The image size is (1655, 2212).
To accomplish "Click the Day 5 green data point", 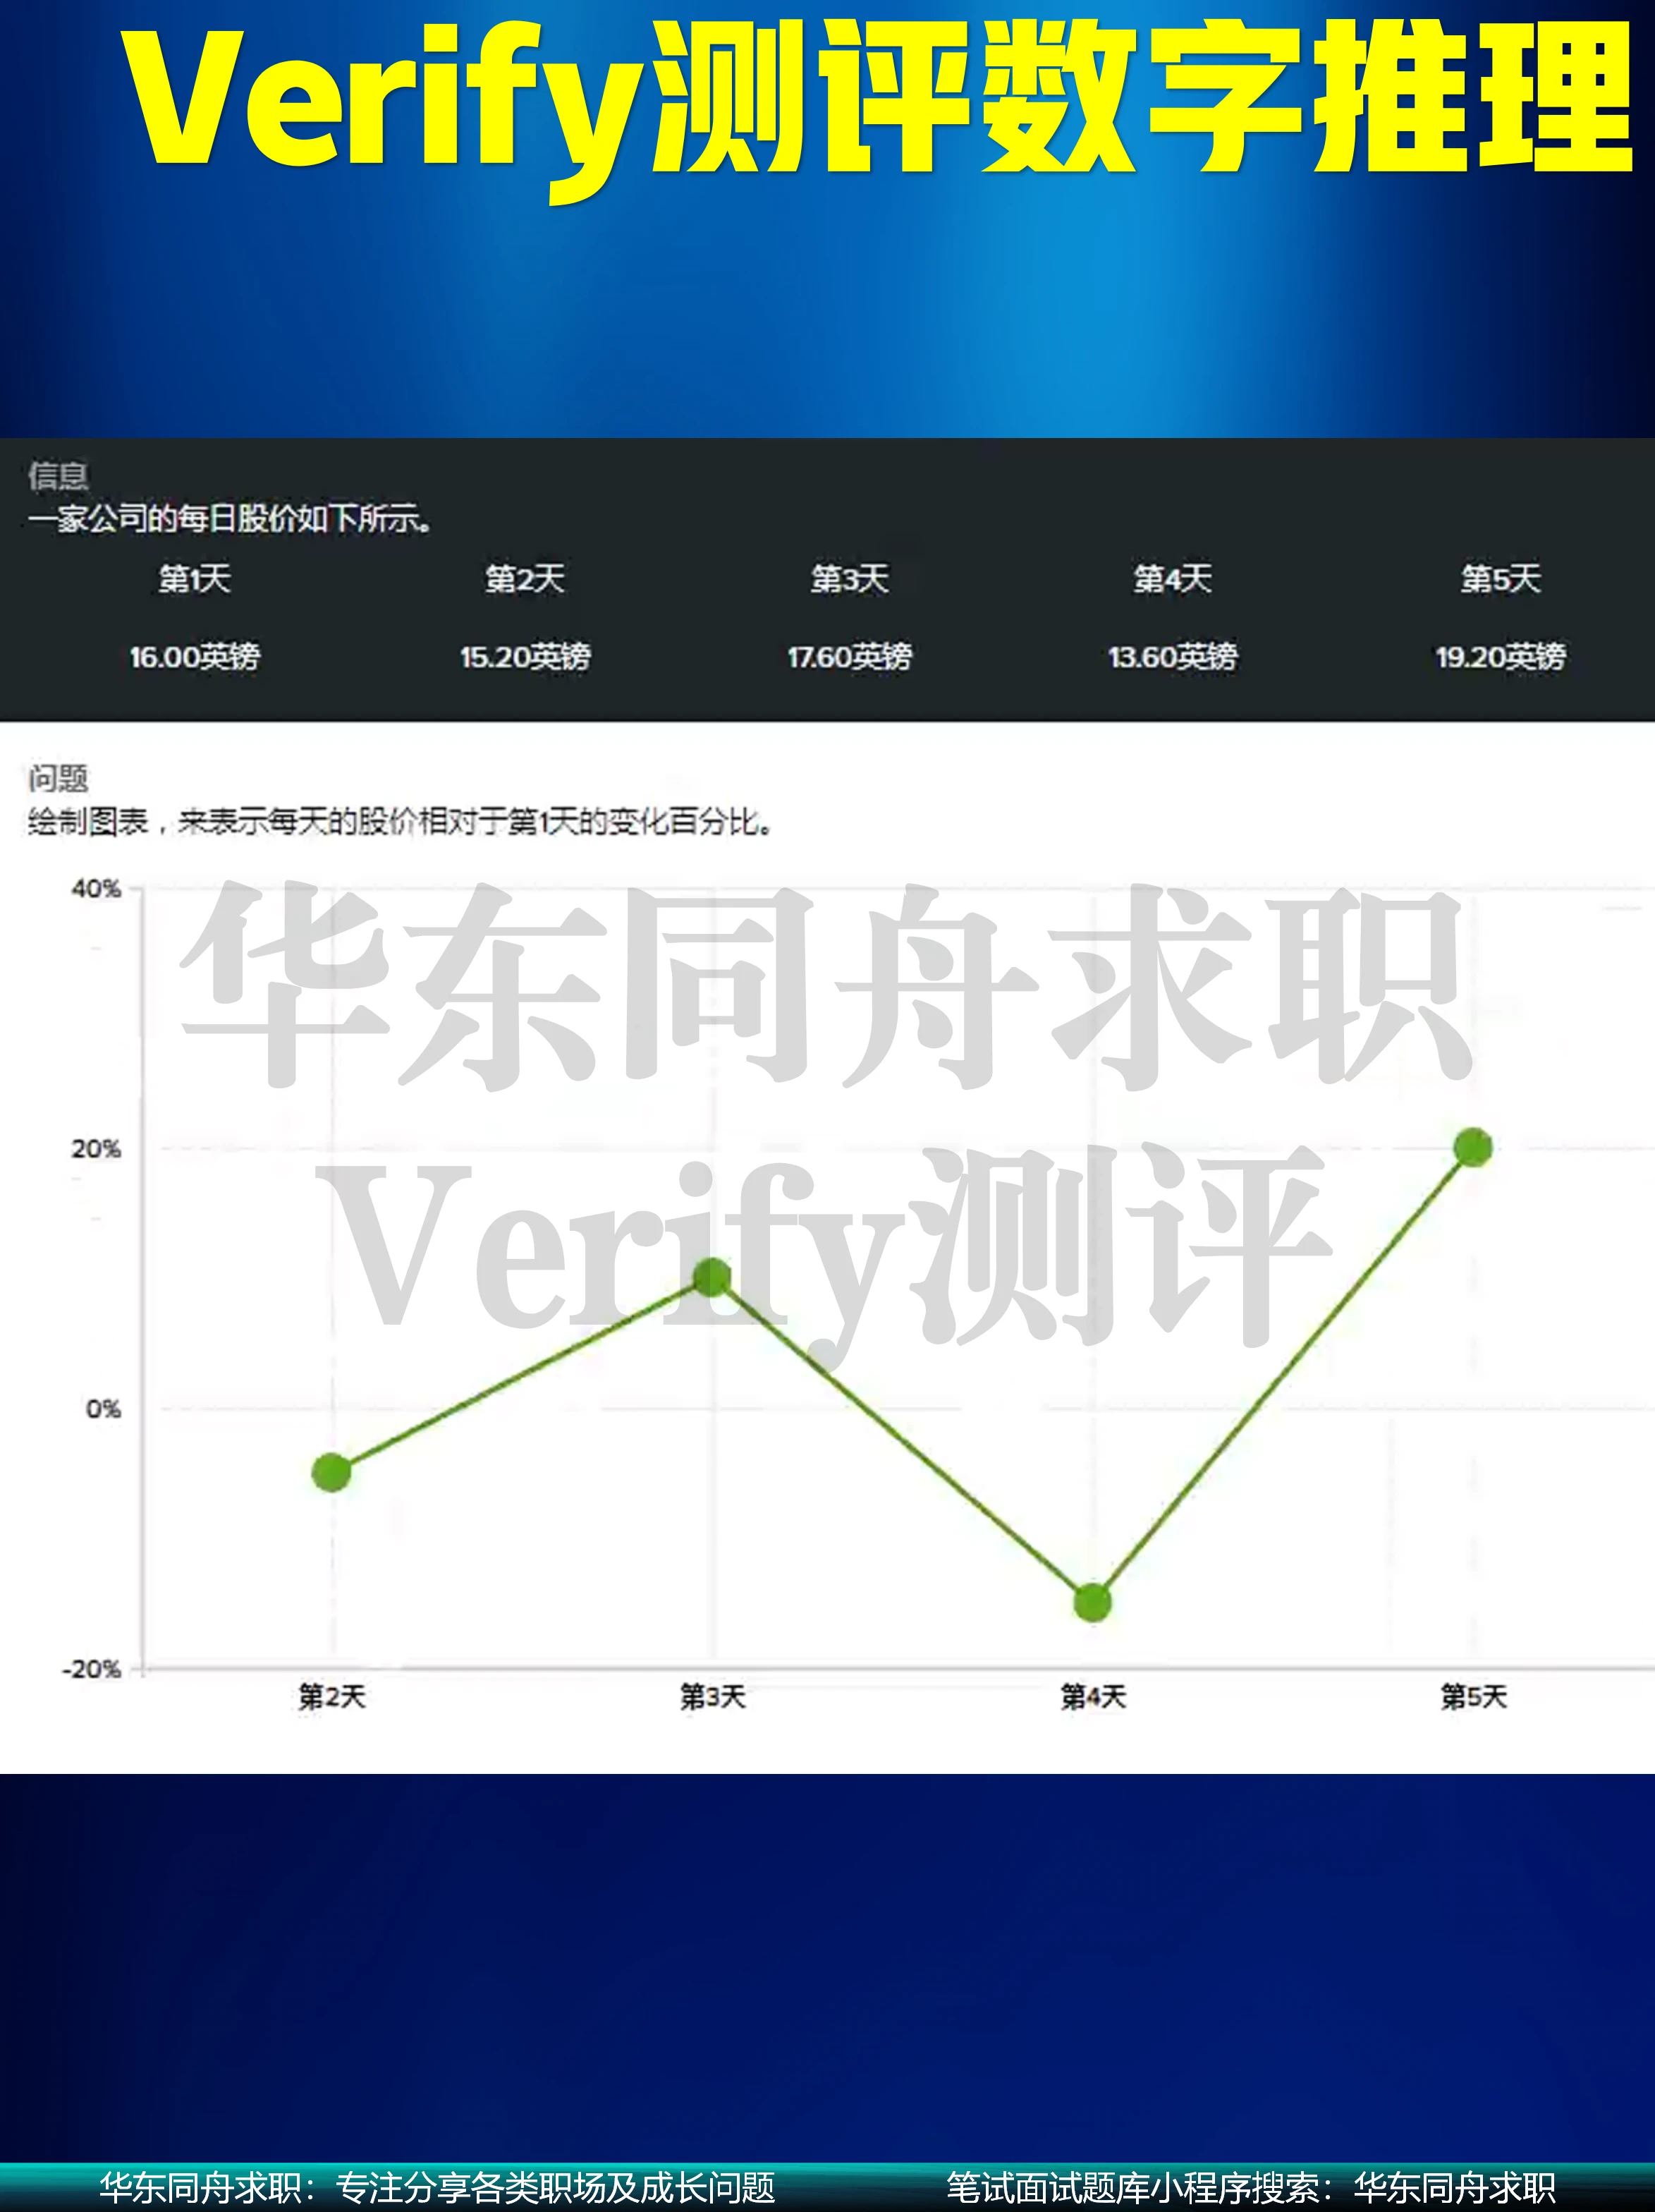I will tap(1473, 1147).
